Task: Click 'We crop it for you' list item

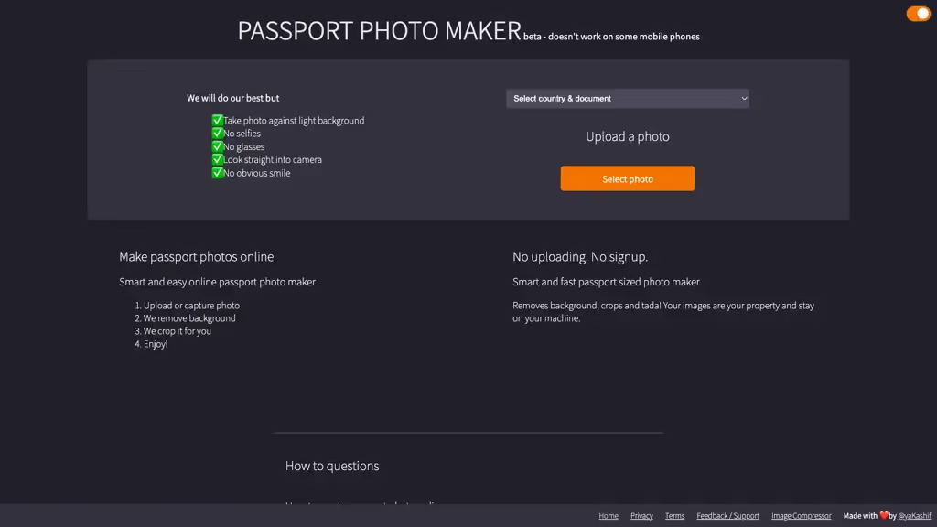Action: (177, 331)
